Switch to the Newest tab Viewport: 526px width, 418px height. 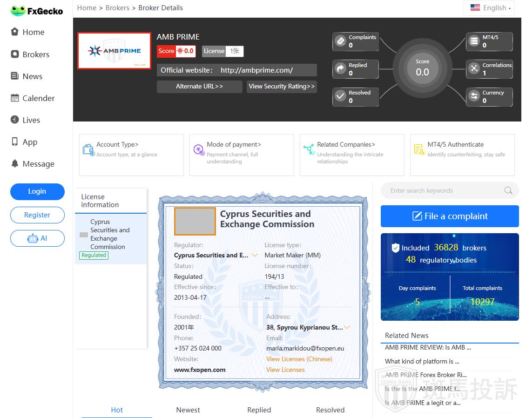188,410
